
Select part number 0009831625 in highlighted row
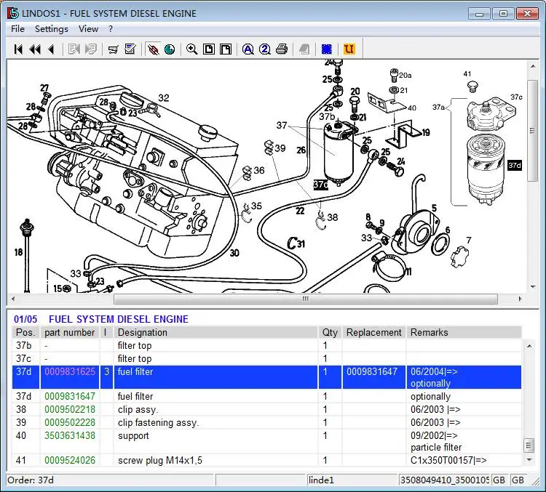click(70, 371)
